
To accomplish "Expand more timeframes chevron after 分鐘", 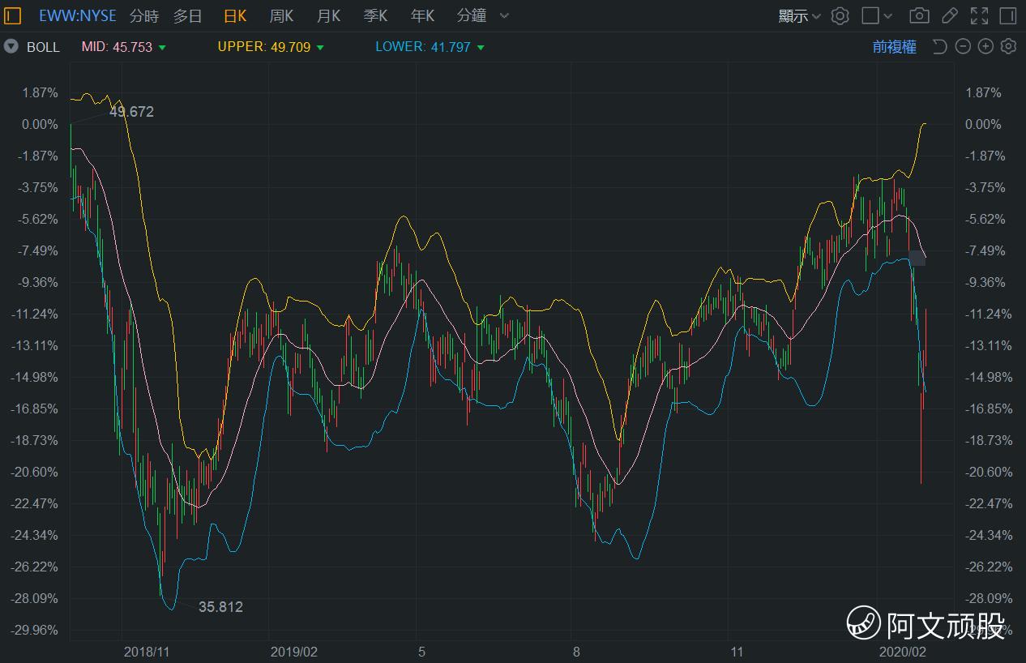I will [505, 15].
